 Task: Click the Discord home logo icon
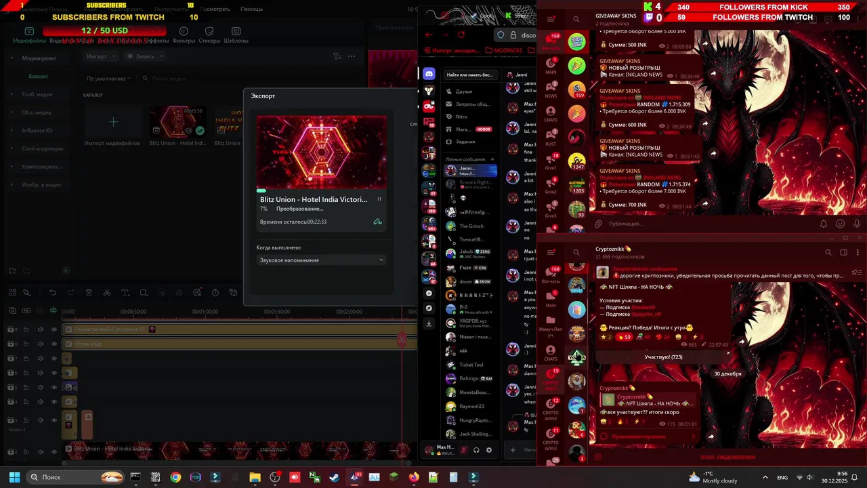coord(429,74)
